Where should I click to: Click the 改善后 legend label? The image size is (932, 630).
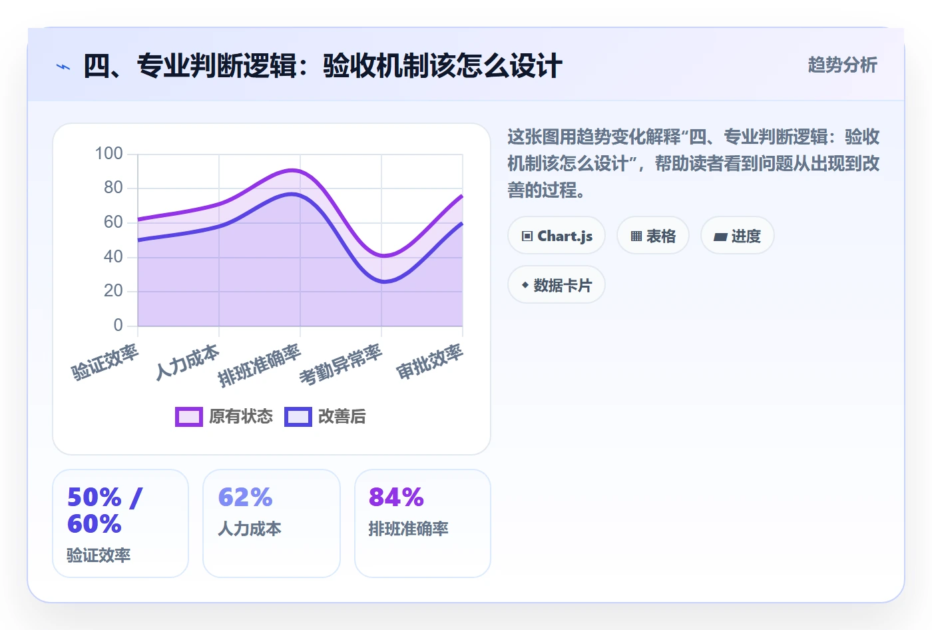(342, 417)
